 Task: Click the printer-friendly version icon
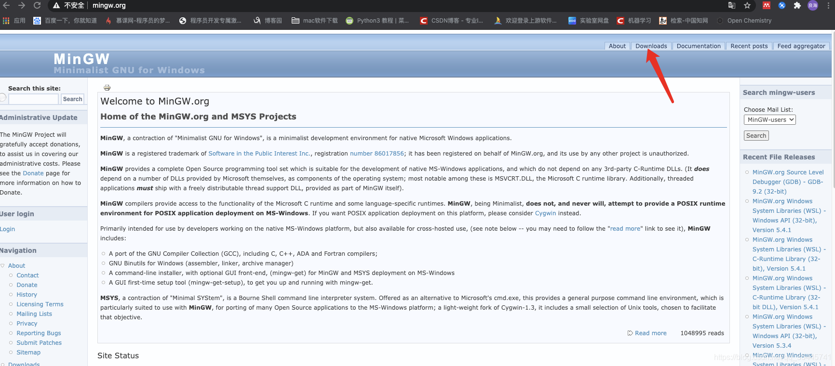[x=107, y=88]
